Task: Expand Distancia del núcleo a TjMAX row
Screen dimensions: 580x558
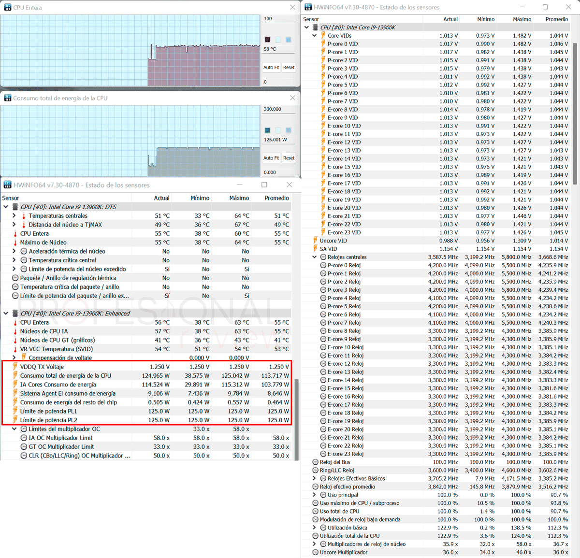Action: pos(14,225)
